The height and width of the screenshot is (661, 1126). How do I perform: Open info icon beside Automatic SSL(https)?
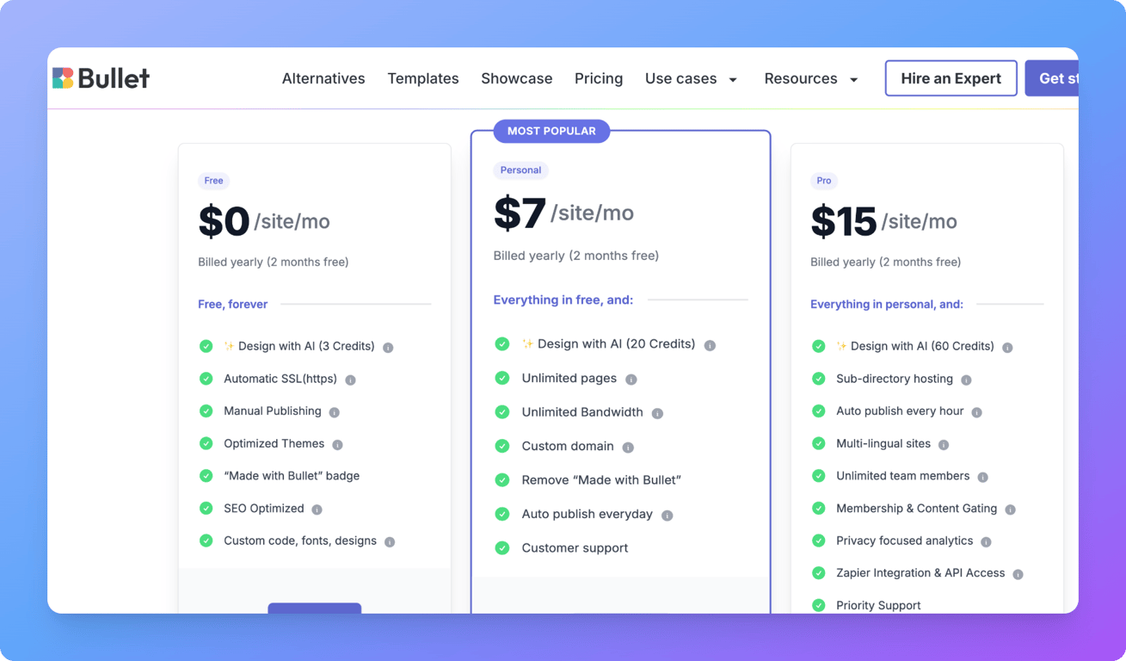[350, 380]
